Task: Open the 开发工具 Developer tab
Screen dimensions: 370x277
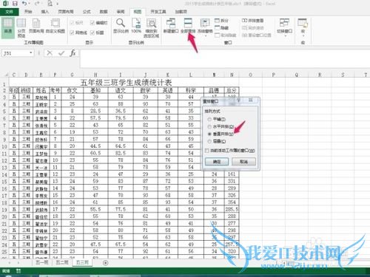Action: point(158,12)
